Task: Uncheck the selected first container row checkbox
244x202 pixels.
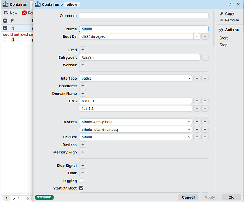Action: (x=5, y=28)
